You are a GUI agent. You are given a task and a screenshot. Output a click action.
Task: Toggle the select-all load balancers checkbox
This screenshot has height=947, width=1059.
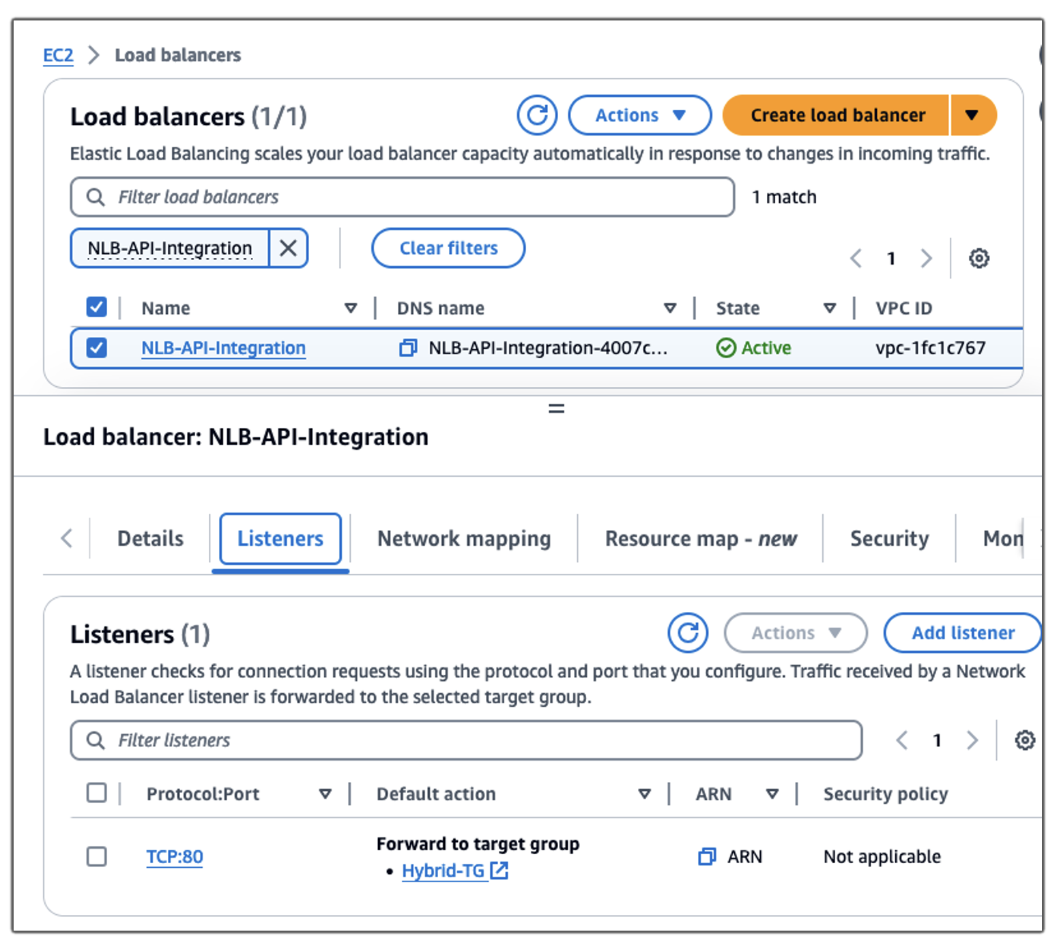tap(97, 308)
